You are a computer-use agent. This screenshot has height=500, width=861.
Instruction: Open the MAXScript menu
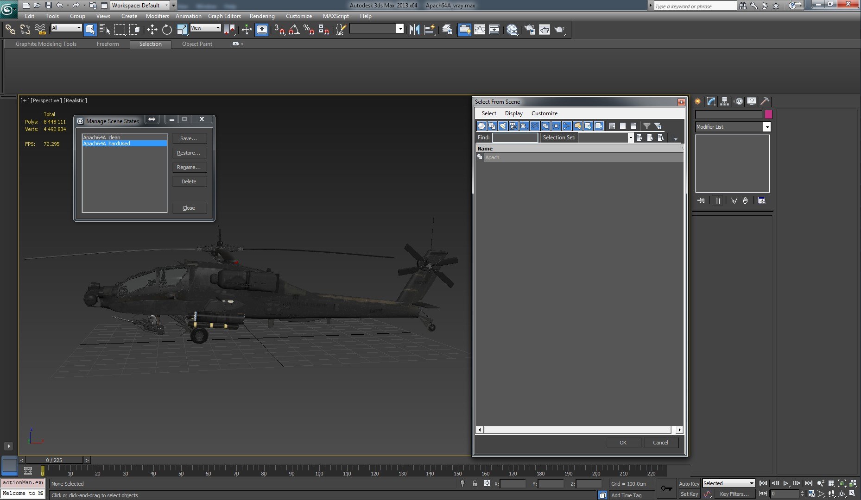pyautogui.click(x=336, y=16)
